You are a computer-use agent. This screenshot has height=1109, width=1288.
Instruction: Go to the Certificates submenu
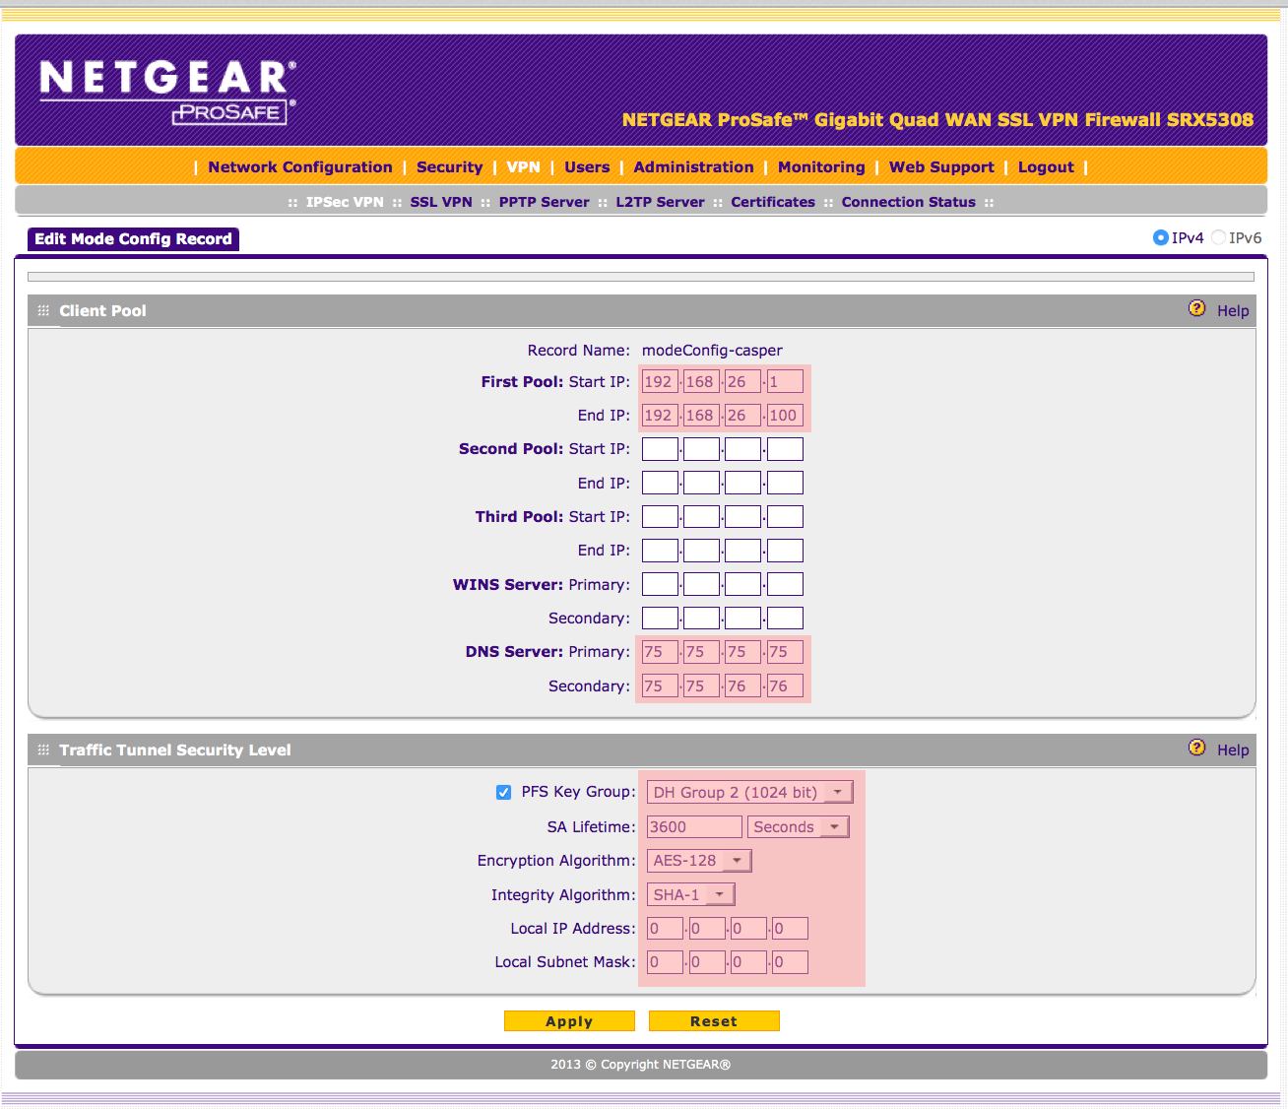coord(773,202)
